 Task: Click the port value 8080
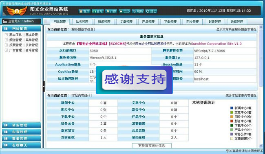(x=94, y=51)
